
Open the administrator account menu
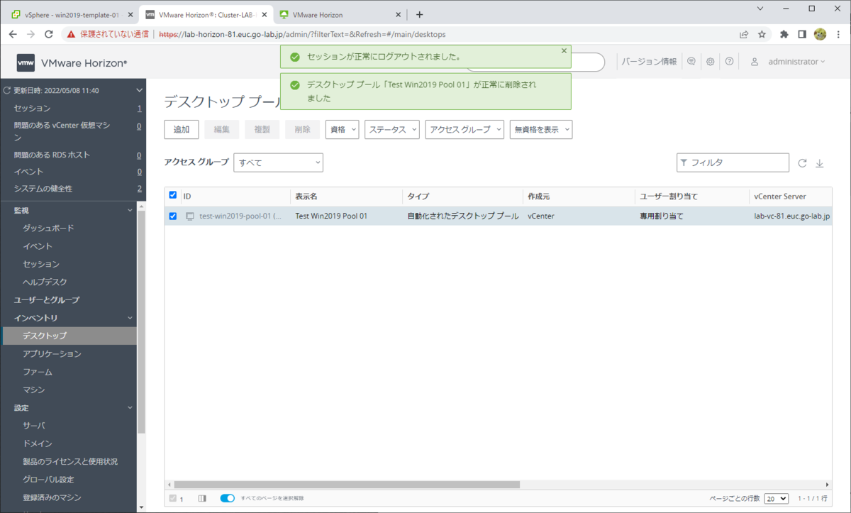pyautogui.click(x=796, y=62)
